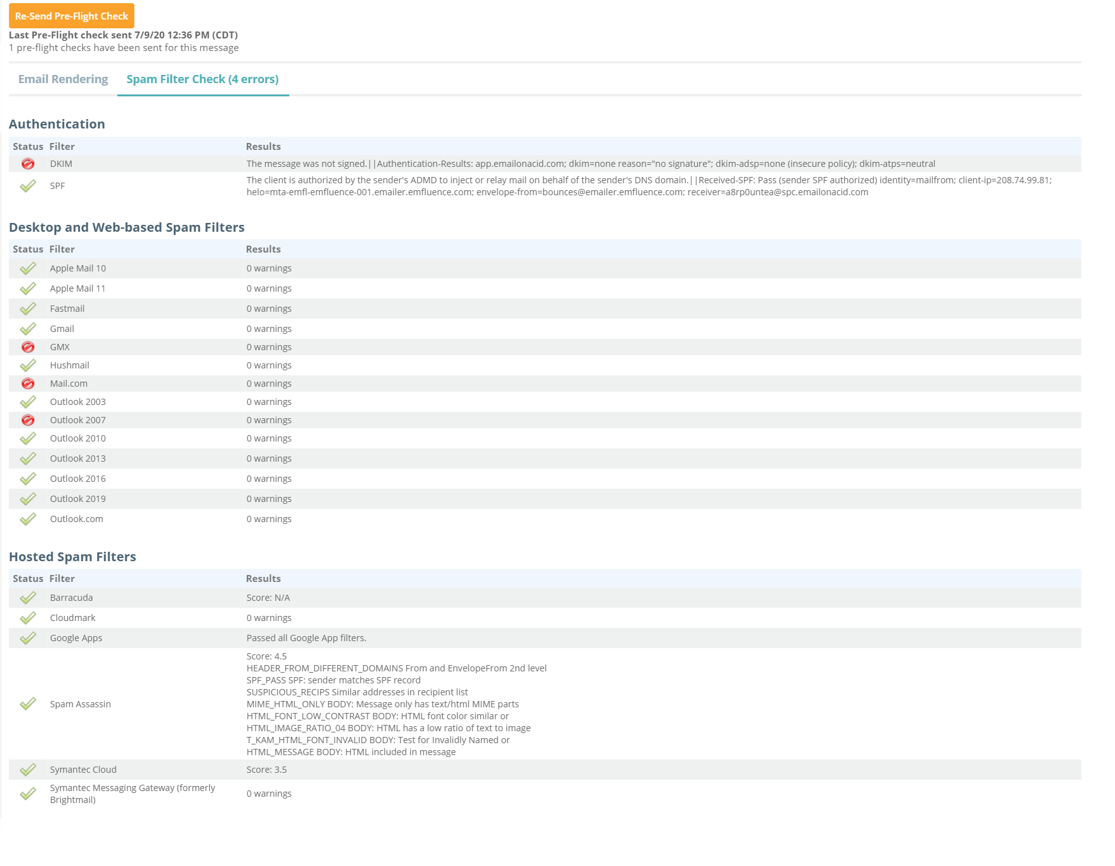
Task: Click the GMX filter label
Action: 60,347
